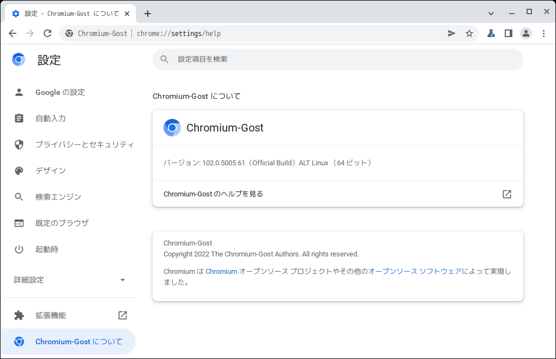Open オープンソース ソフトウェア link
The image size is (556, 359).
(415, 271)
